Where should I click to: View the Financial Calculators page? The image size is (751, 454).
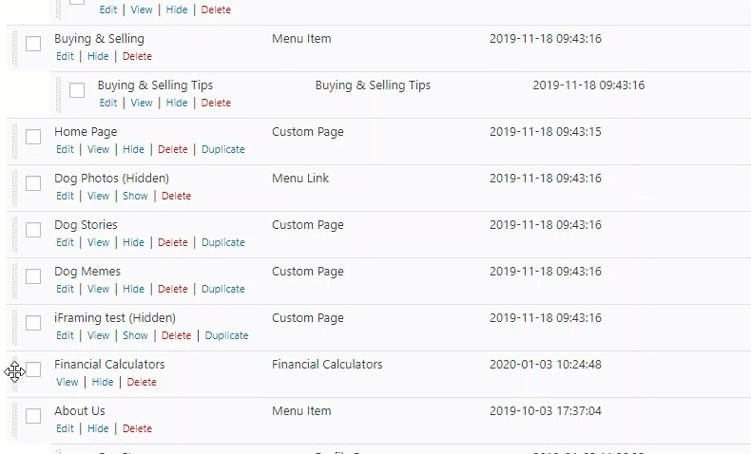pos(67,382)
